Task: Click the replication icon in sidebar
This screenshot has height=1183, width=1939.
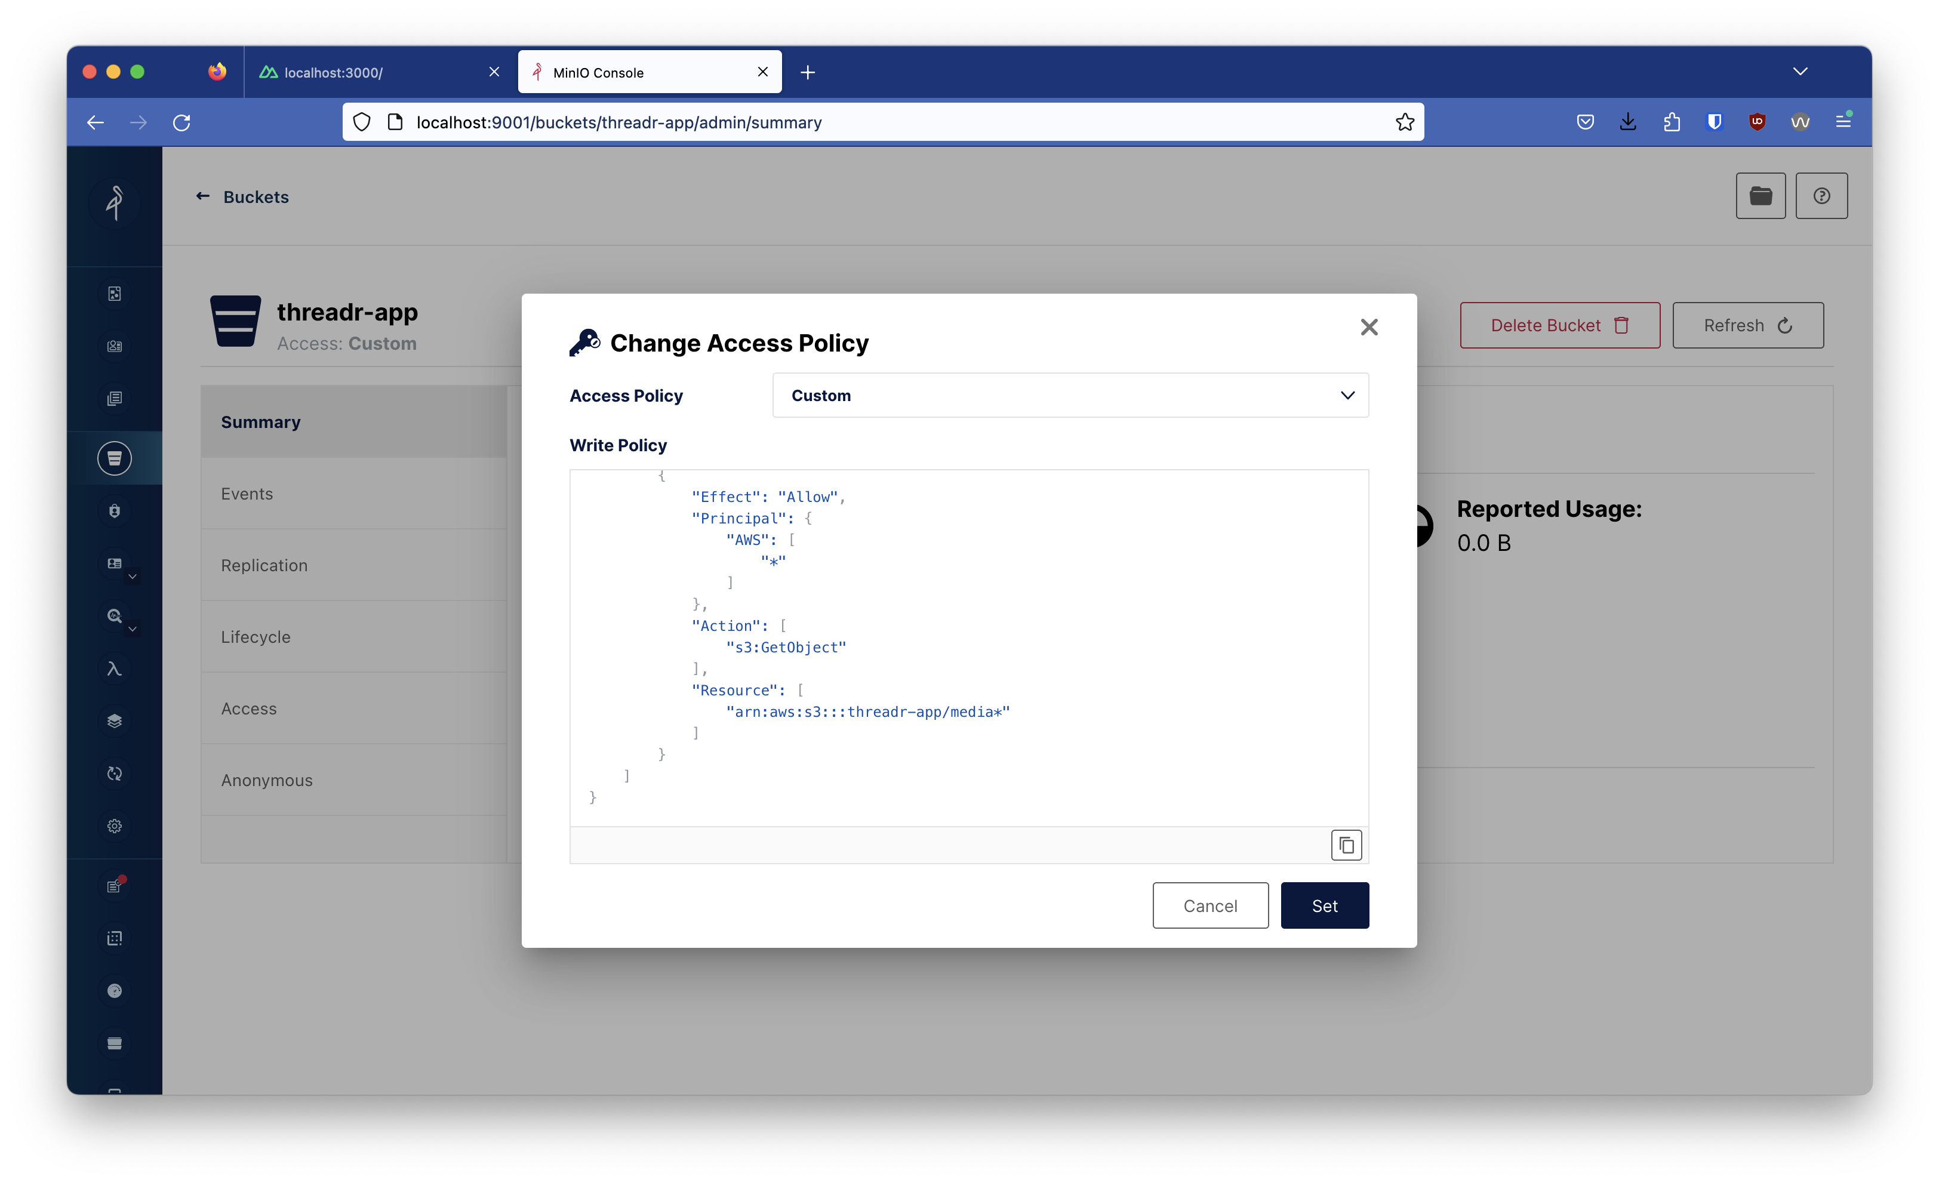Action: tap(115, 773)
